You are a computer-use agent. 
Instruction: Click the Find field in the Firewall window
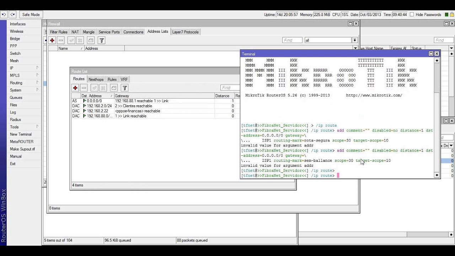(292, 40)
